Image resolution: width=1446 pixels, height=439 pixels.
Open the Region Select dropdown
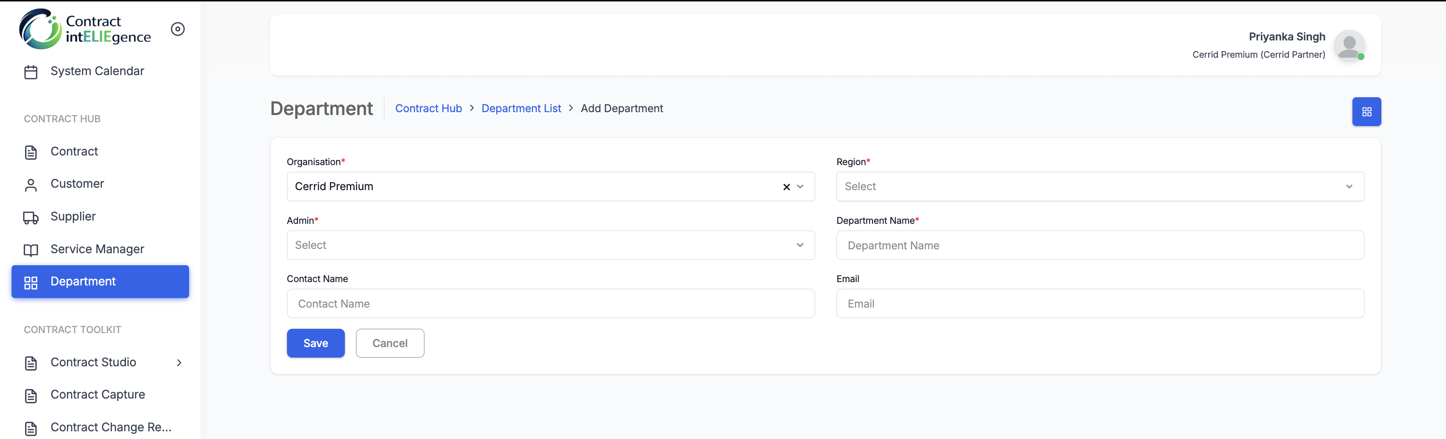(x=1100, y=186)
